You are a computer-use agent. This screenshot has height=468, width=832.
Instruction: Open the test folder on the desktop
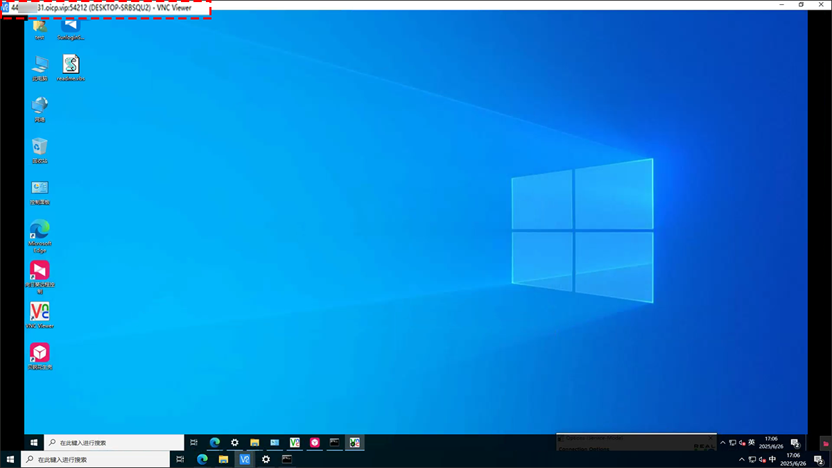pyautogui.click(x=40, y=26)
